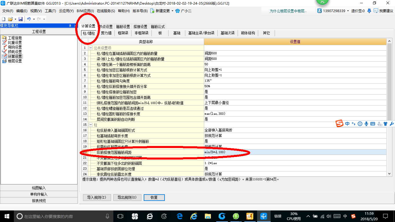This screenshot has height=222, width=395.
Task: Click min(5*d,100) value cell
Action: [295, 152]
